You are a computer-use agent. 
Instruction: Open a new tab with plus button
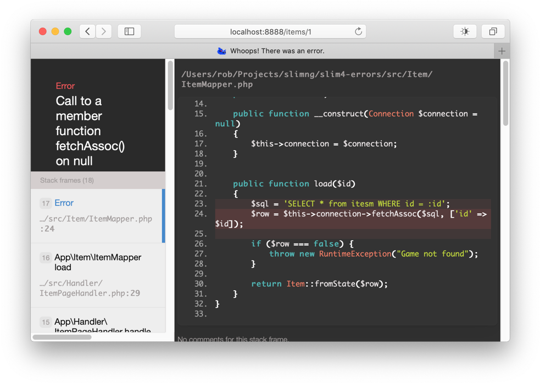(x=502, y=51)
